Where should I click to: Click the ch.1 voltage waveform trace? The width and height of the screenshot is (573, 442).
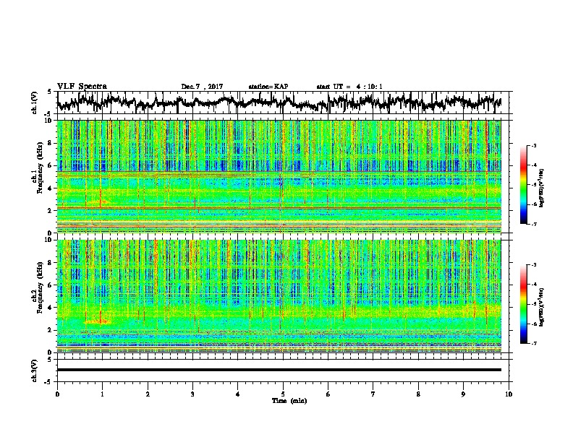pos(279,103)
